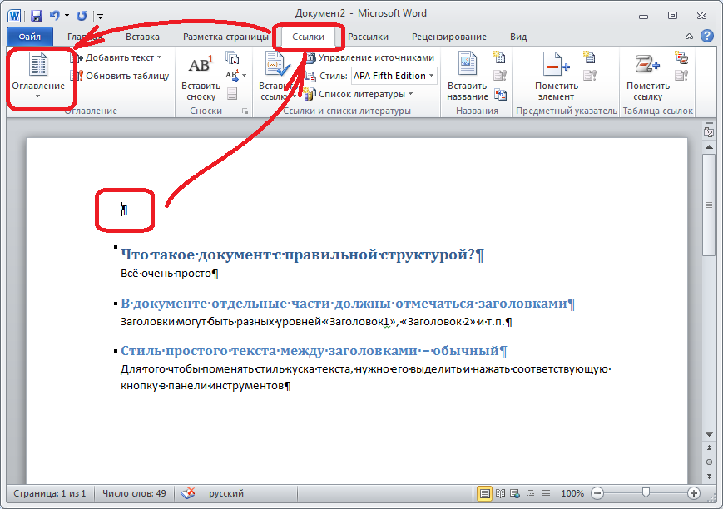Switch to Full Screen Reading view

tap(500, 493)
